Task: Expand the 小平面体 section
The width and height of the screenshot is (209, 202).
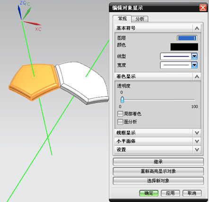Action: click(x=197, y=141)
